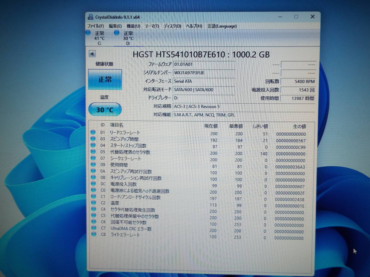
Task: Click status icon for UltraDMA CRC エラー数 row
Action: pyautogui.click(x=94, y=228)
